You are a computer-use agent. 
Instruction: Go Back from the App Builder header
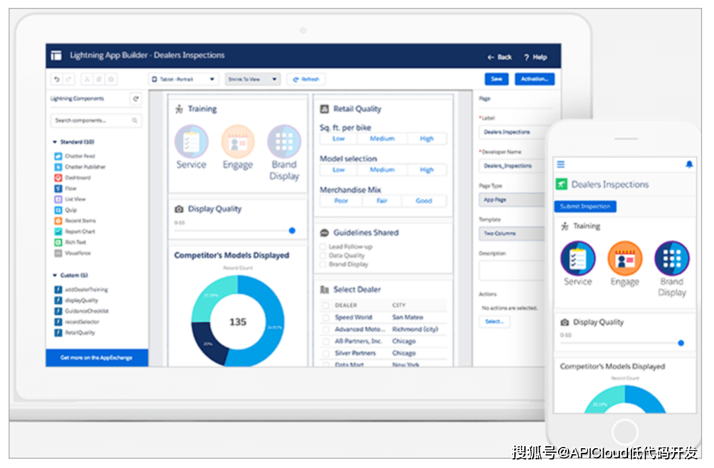coord(500,58)
